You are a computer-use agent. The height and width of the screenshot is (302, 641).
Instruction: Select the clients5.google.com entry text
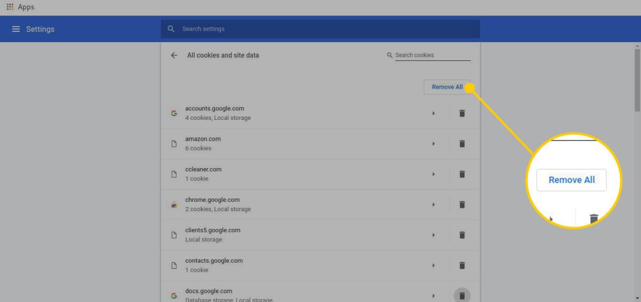click(x=213, y=230)
